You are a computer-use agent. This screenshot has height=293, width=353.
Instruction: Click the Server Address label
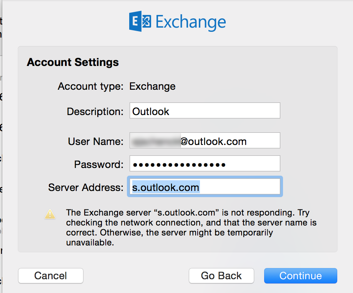(x=86, y=188)
